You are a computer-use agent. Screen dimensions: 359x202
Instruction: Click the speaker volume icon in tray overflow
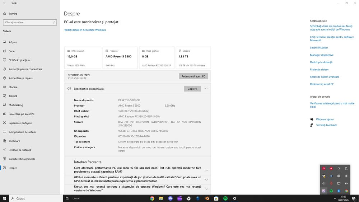click(x=324, y=183)
